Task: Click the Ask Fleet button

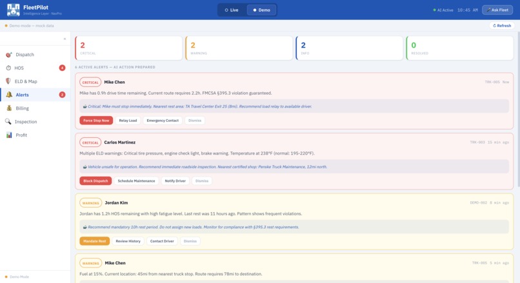Action: pos(497,10)
